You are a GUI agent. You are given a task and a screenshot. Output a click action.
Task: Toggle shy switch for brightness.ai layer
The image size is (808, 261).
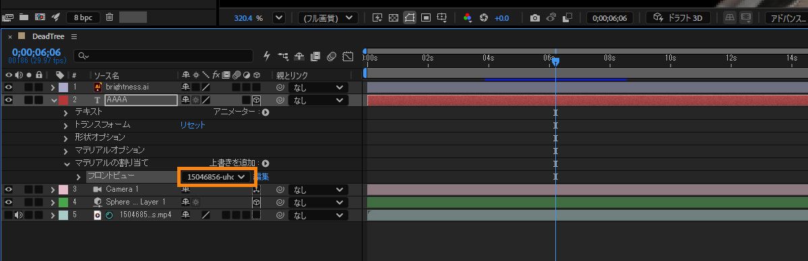pos(185,87)
